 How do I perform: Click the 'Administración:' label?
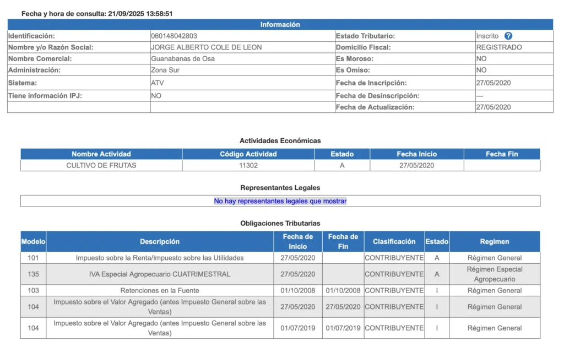pos(35,70)
